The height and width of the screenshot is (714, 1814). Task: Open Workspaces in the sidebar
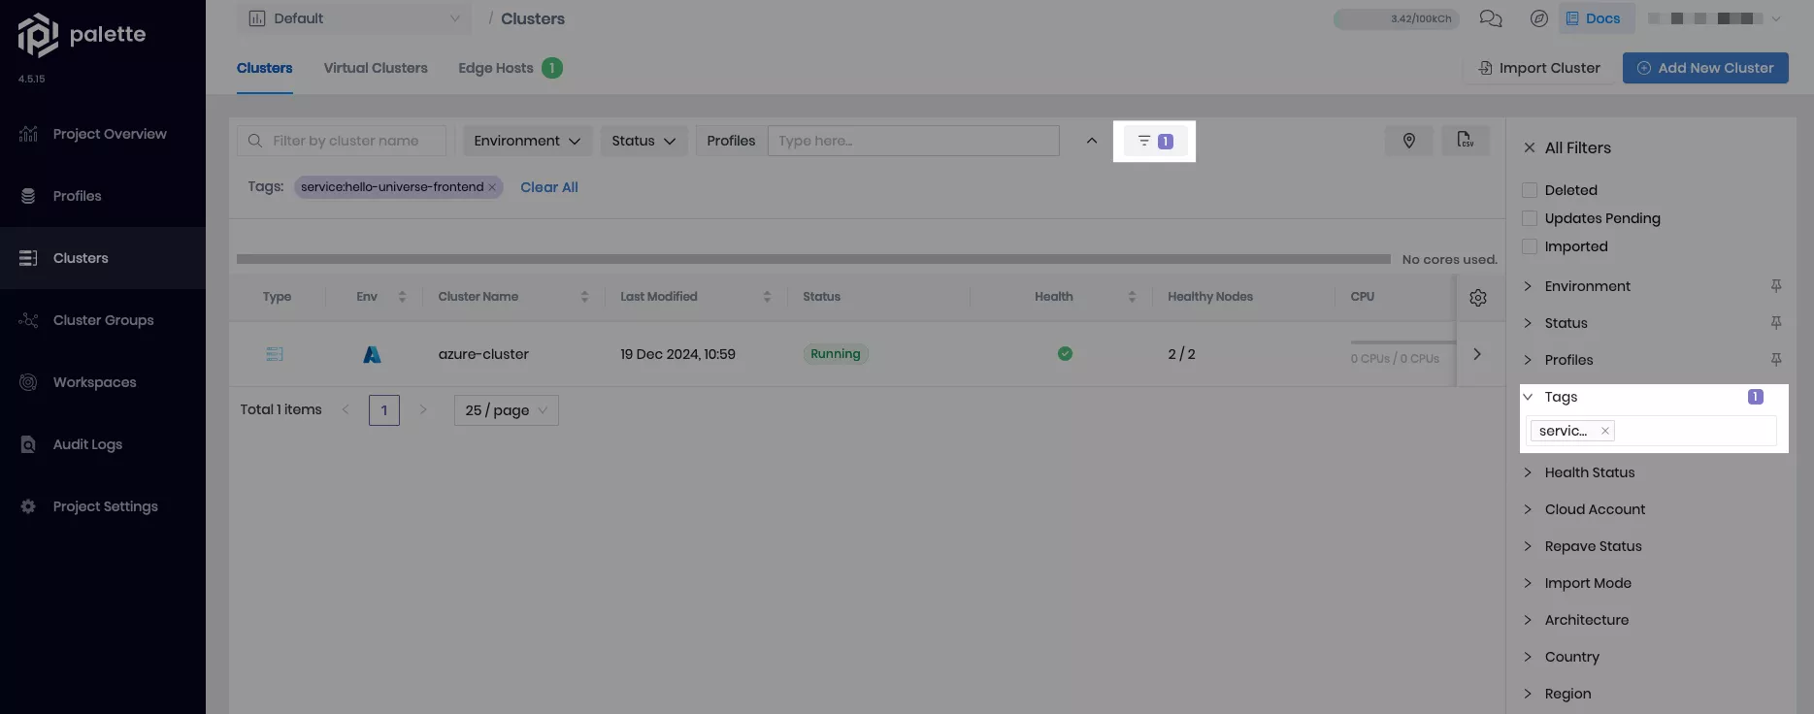click(x=103, y=382)
